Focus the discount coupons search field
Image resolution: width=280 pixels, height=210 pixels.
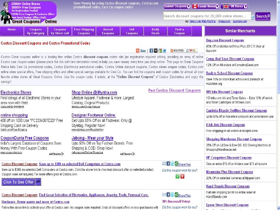207,16
